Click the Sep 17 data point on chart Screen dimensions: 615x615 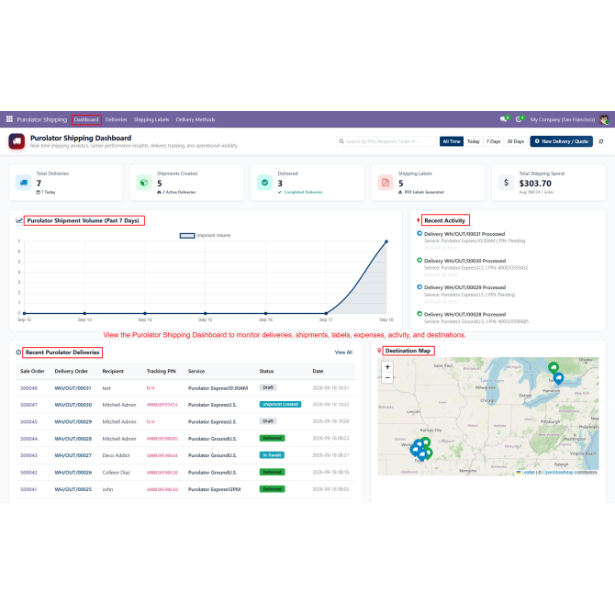coord(326,313)
